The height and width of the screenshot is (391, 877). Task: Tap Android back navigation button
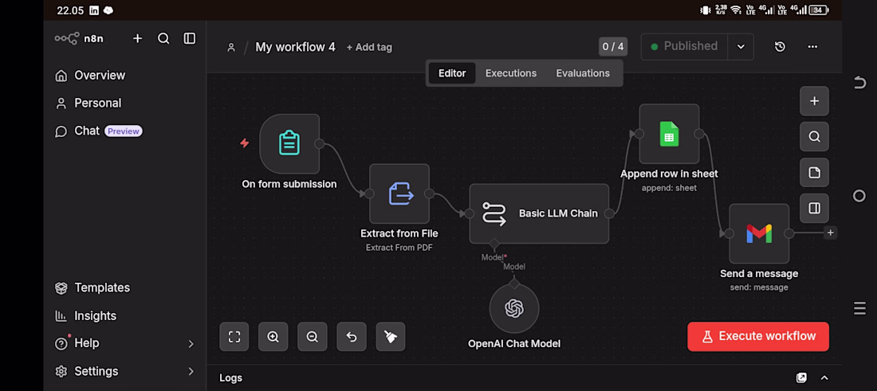pyautogui.click(x=859, y=84)
